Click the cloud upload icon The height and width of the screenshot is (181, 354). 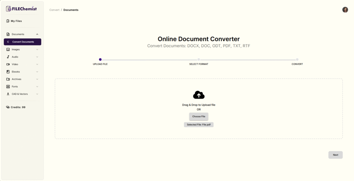198,95
